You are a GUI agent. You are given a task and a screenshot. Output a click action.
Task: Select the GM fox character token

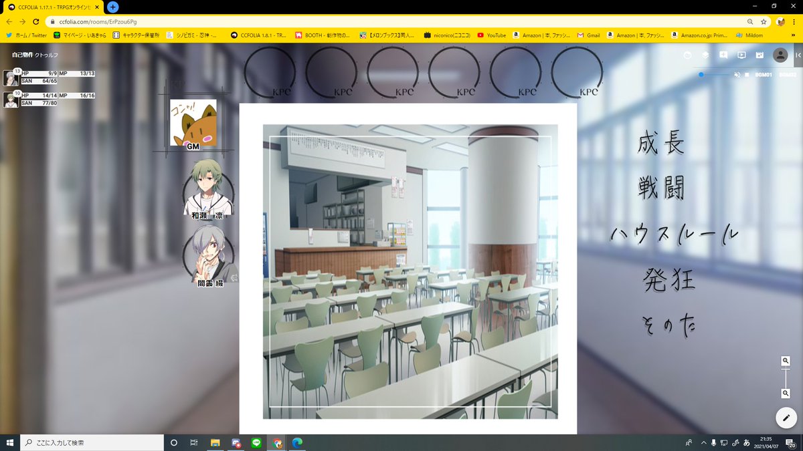point(193,123)
